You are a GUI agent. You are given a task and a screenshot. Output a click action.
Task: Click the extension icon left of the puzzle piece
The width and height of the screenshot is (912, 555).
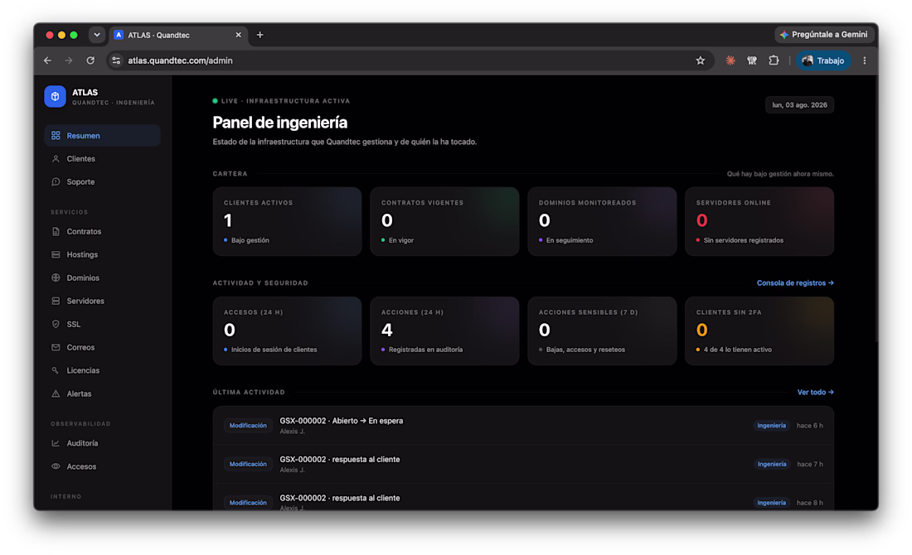[x=752, y=60]
